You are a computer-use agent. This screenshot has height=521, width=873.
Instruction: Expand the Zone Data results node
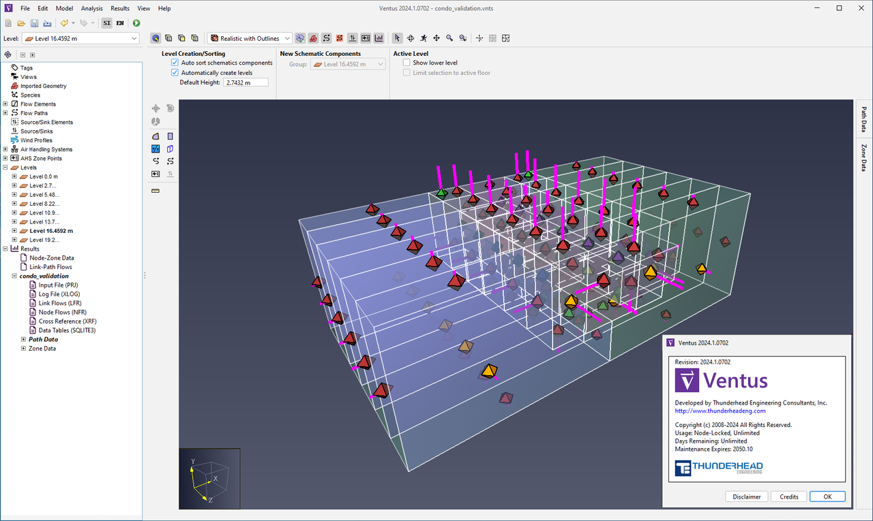[x=24, y=348]
